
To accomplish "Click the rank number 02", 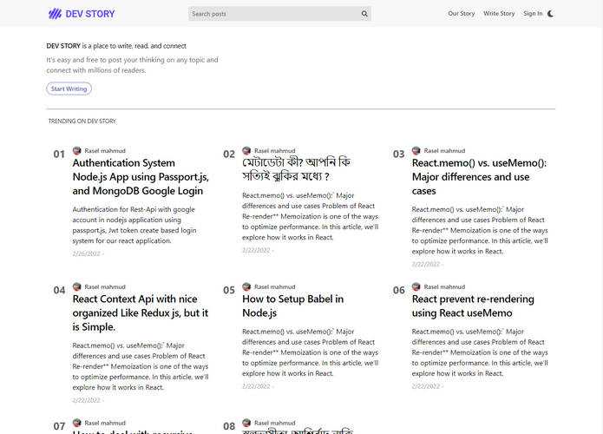I will (229, 155).
